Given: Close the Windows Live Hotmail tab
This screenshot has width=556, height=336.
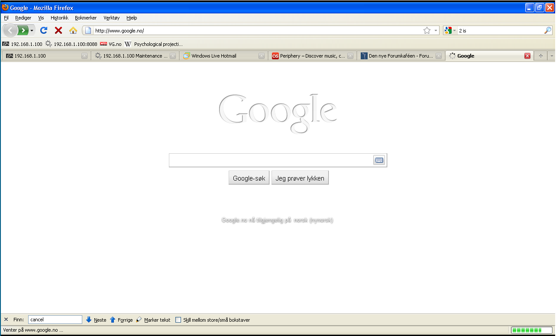Looking at the screenshot, I should tap(262, 56).
